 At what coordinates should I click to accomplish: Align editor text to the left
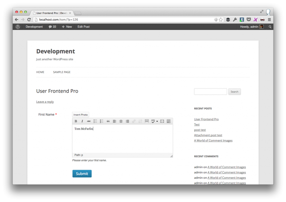click(115, 121)
